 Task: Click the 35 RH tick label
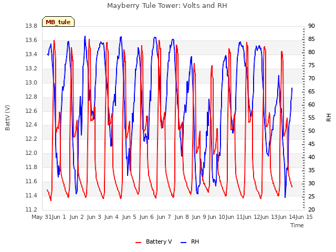[x=311, y=170]
